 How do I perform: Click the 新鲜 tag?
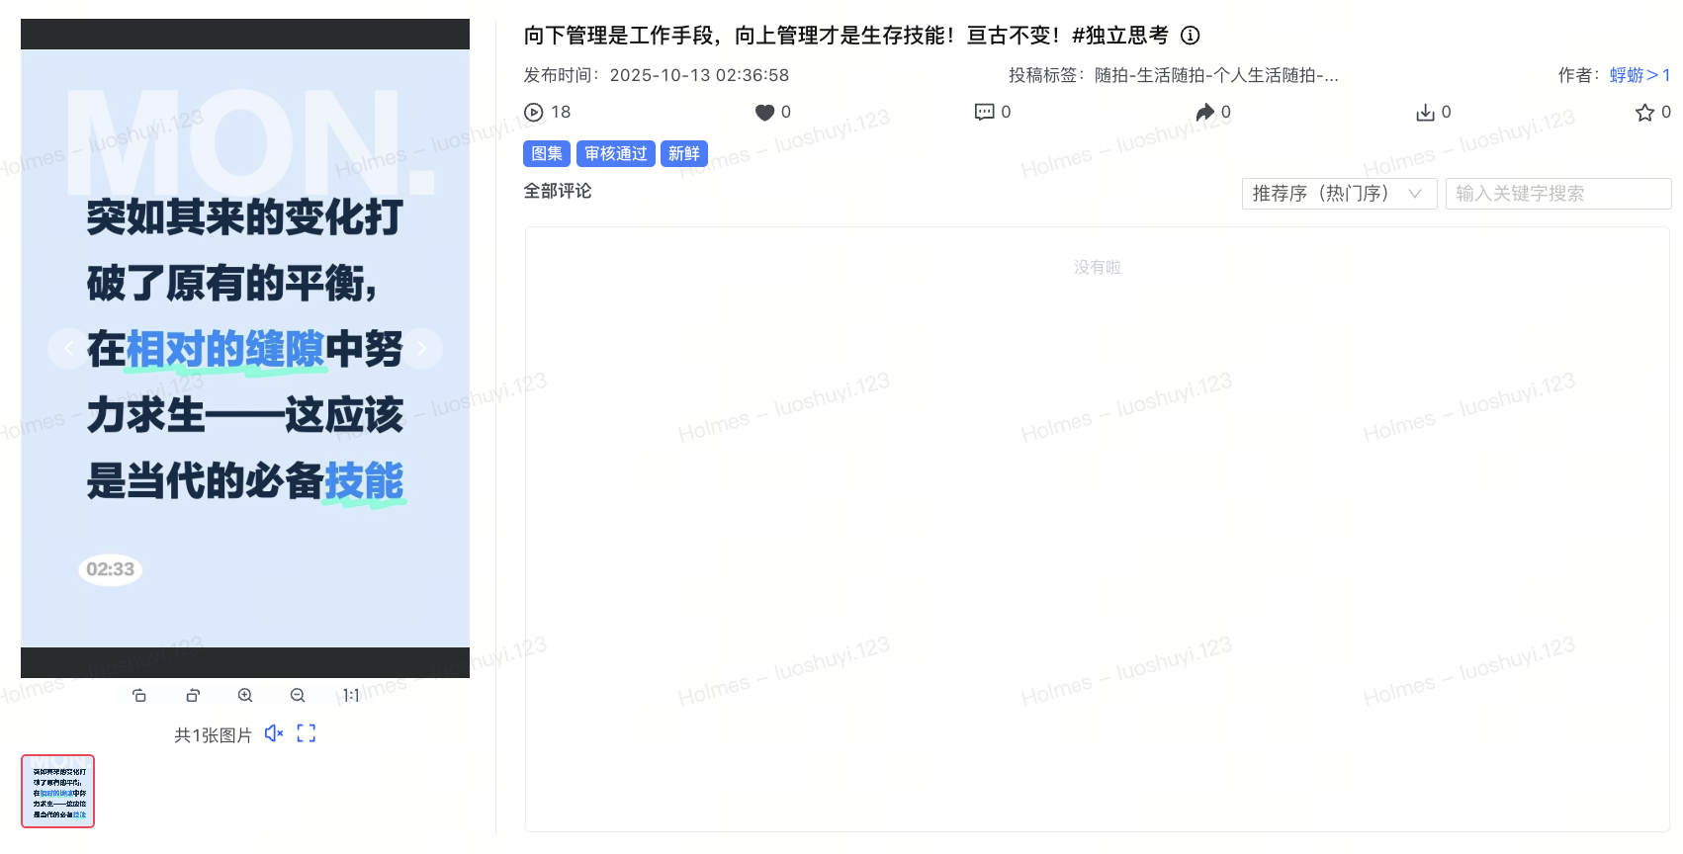click(x=684, y=153)
